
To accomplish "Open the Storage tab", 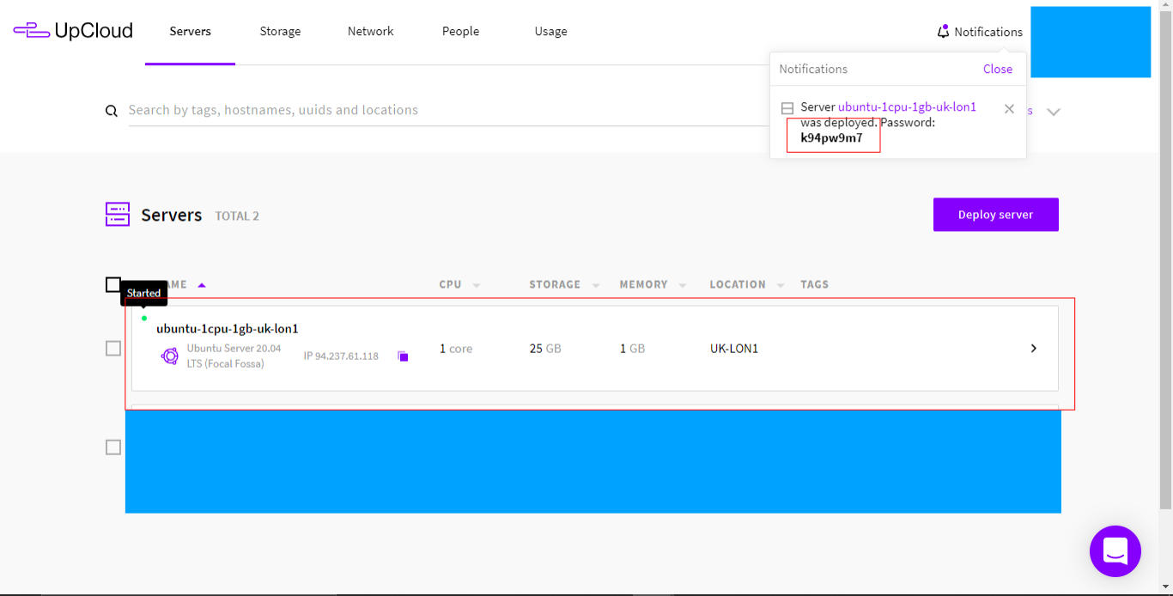I will click(x=280, y=31).
